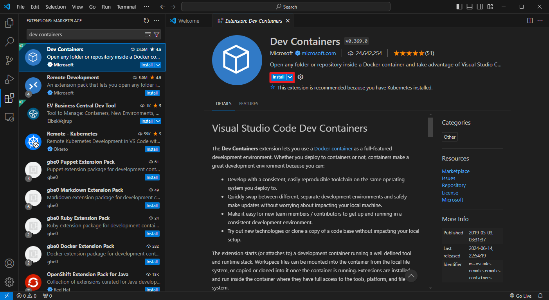Select the DETAILS tab
The width and height of the screenshot is (549, 300).
224,104
